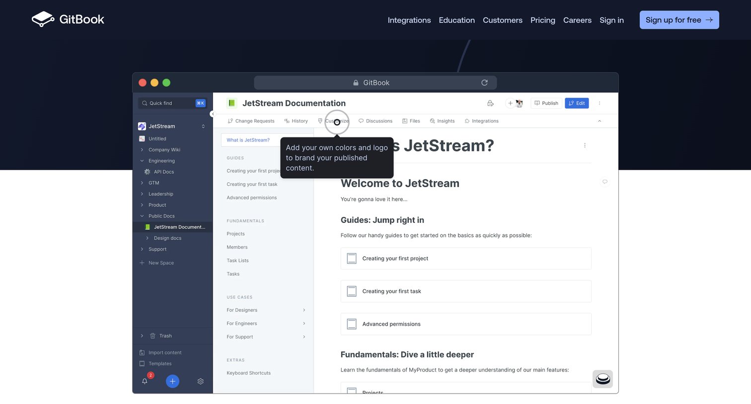The height and width of the screenshot is (404, 751).
Task: Open the Untitled space in sidebar
Action: 157,138
